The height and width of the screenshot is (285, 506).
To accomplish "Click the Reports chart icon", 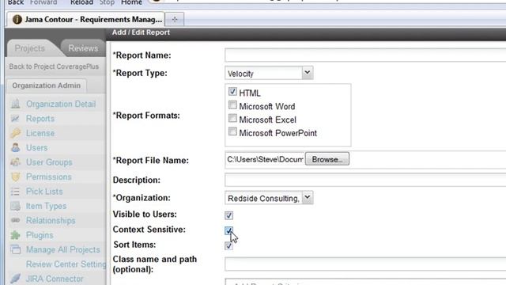I will [x=15, y=118].
